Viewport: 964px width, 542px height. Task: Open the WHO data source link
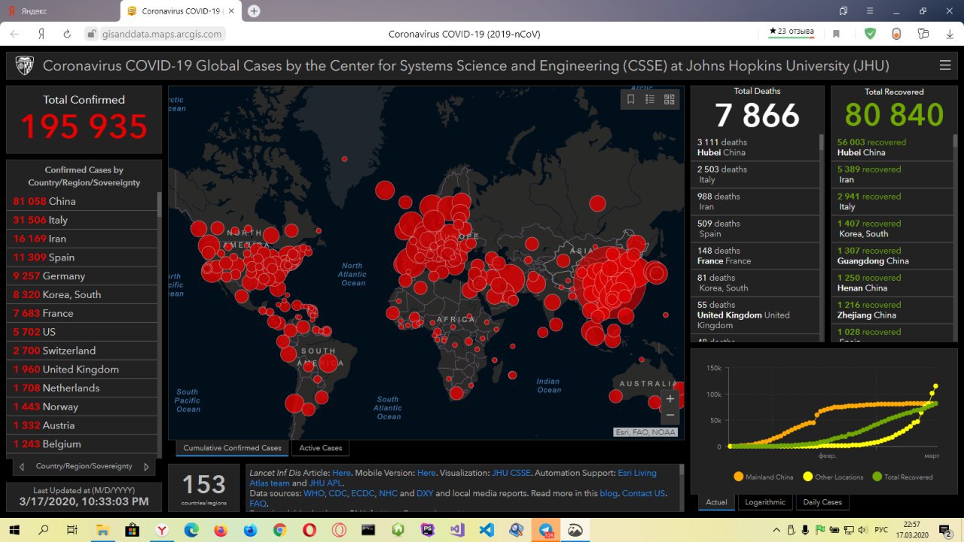(x=314, y=494)
